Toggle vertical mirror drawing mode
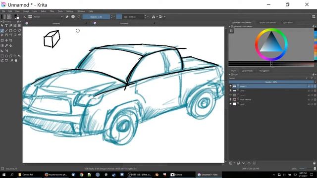This screenshot has height=178, width=317. click(161, 17)
